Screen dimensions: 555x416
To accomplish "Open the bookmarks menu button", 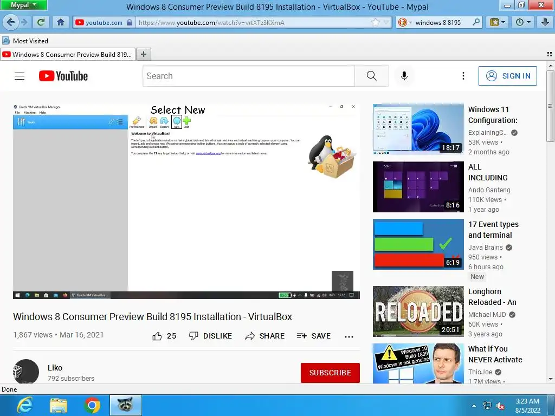I will coord(498,23).
